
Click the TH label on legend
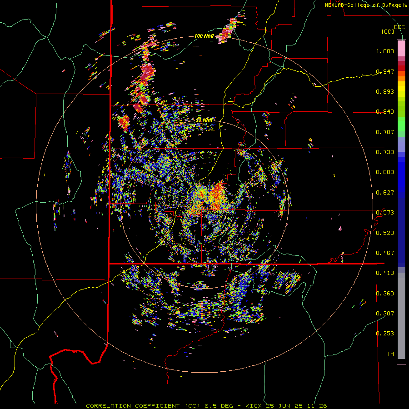point(390,354)
